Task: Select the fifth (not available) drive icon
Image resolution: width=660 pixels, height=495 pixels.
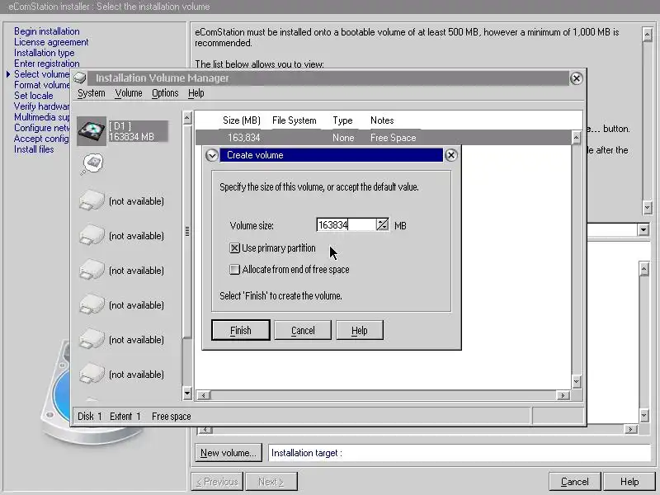Action: tap(92, 339)
